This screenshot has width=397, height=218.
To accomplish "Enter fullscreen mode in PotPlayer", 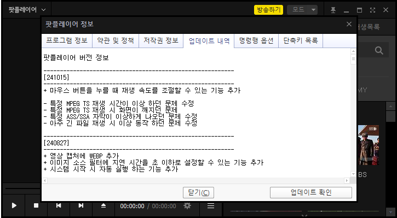I will 372,10.
